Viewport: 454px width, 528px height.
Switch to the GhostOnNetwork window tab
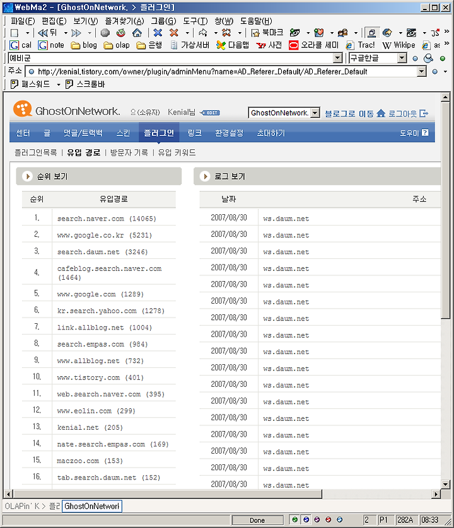point(91,506)
